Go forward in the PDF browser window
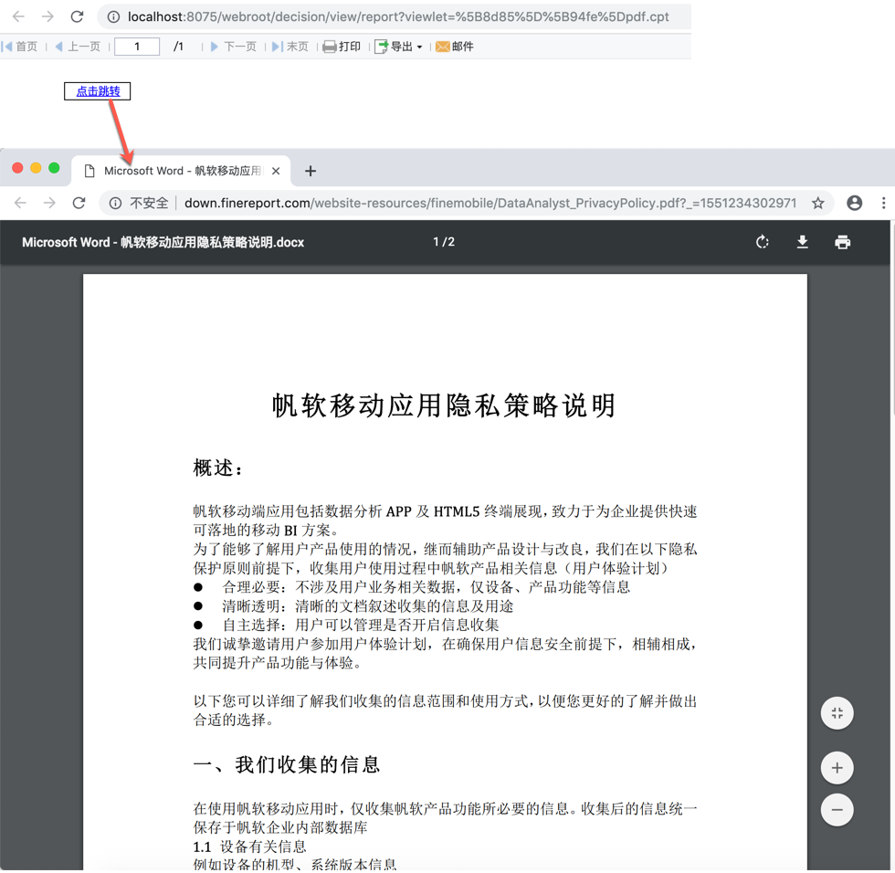 coord(49,203)
